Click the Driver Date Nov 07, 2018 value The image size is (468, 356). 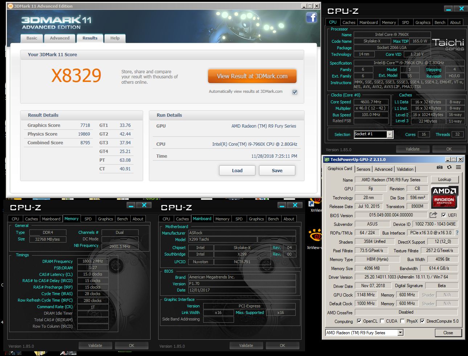click(x=373, y=286)
